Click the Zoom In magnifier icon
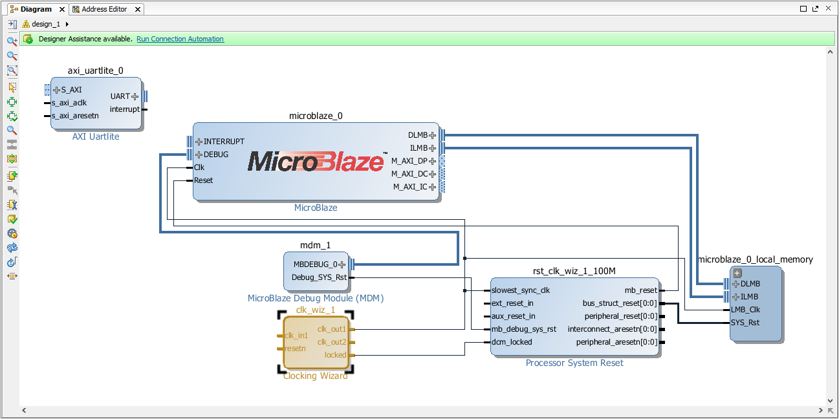 pos(12,41)
